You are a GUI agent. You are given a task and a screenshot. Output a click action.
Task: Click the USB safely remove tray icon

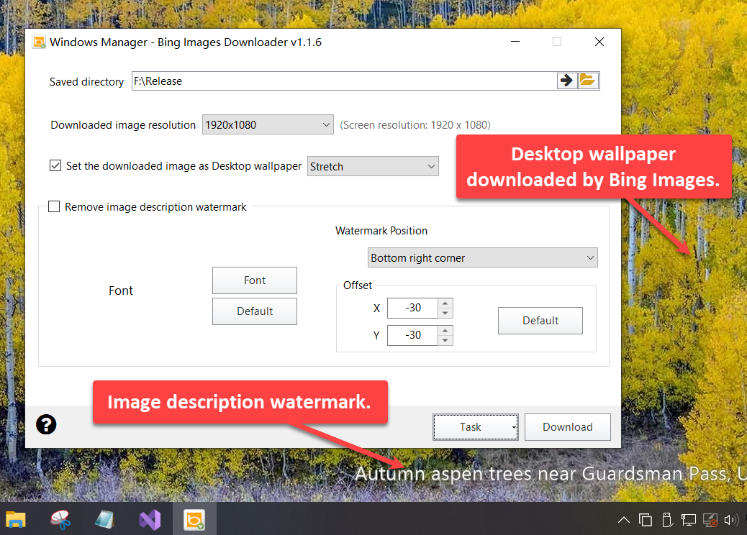pyautogui.click(x=667, y=520)
